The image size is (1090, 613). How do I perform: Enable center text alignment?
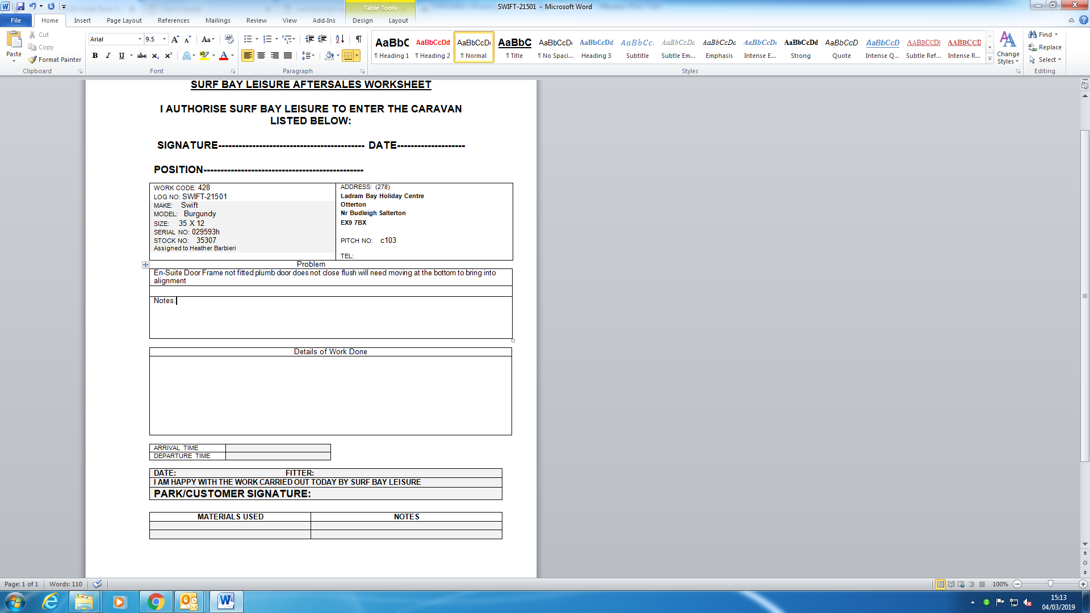click(261, 56)
